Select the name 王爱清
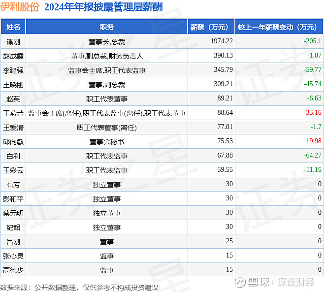 13,128
